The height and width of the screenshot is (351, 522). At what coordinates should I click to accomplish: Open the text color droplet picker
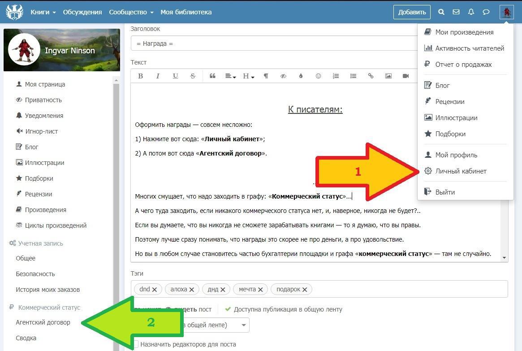tap(301, 76)
